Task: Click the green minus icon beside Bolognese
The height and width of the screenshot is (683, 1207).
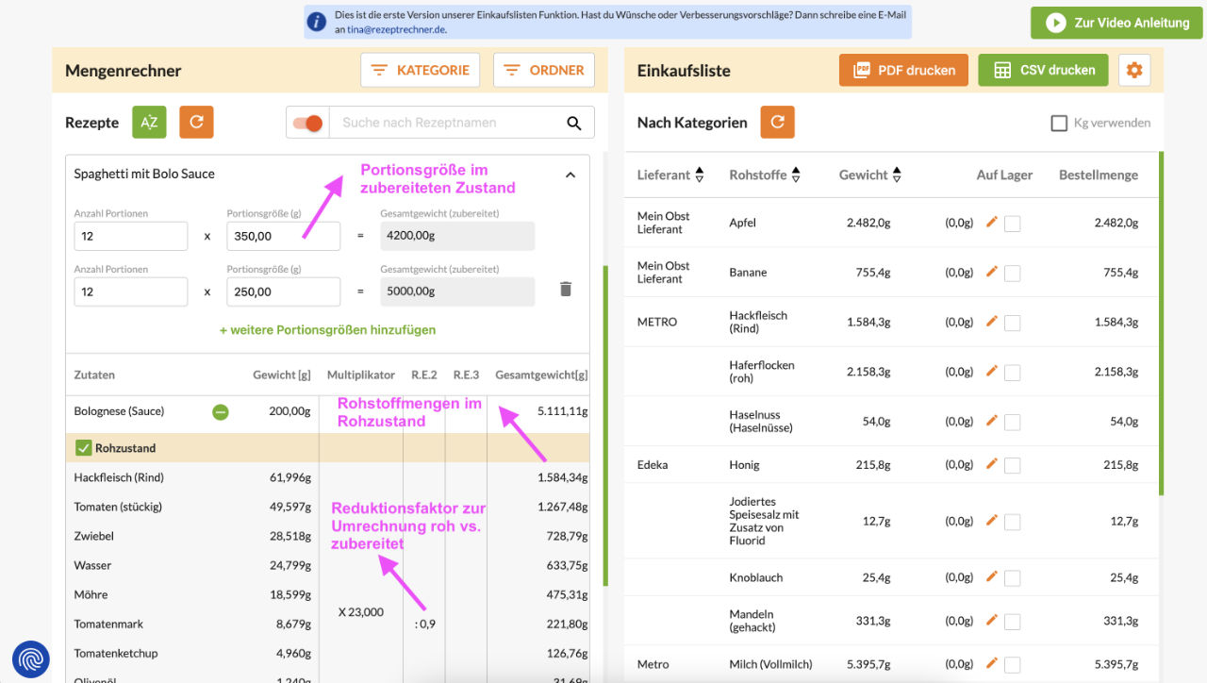Action: click(x=220, y=411)
